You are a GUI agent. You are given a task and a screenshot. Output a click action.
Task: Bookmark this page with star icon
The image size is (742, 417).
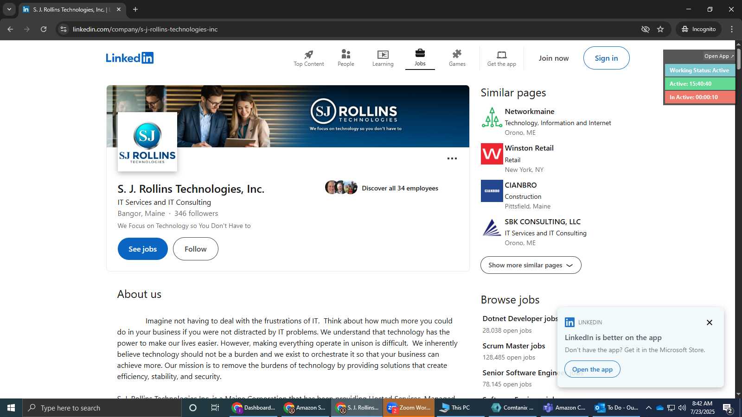coord(660,29)
